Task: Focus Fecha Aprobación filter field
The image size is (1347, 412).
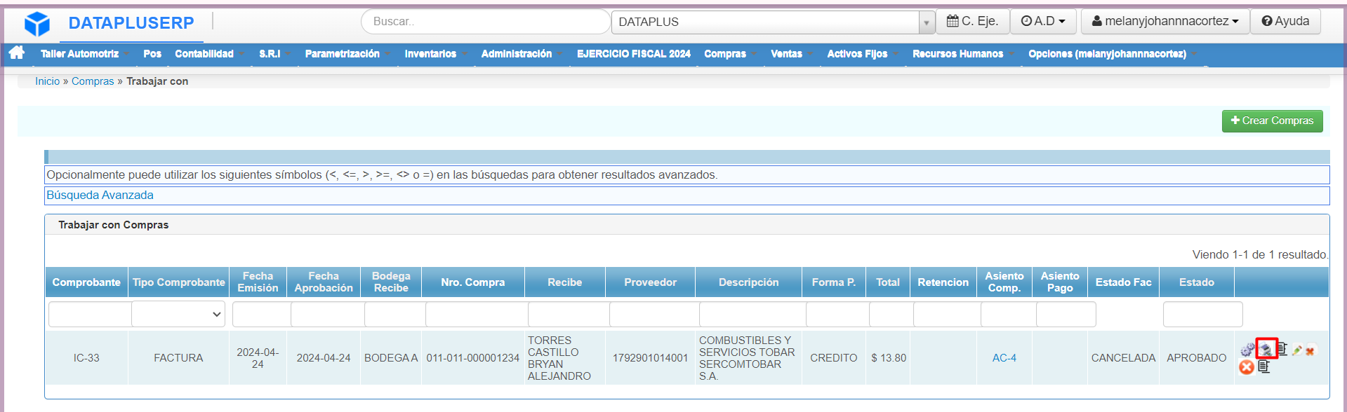Action: pos(327,315)
